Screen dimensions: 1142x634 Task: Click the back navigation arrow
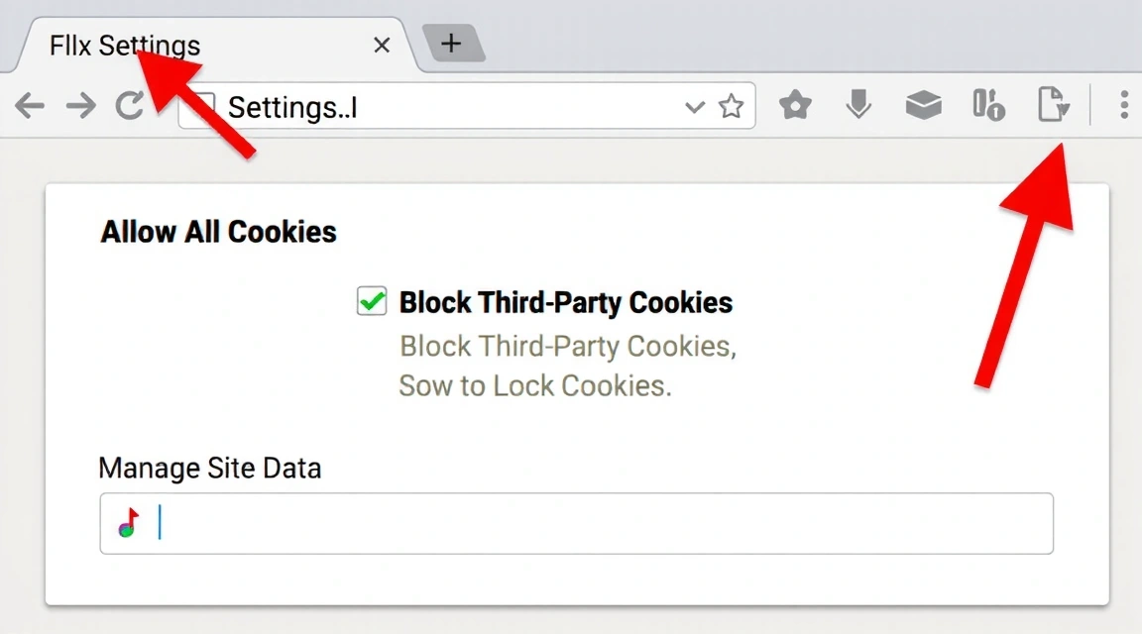[x=30, y=105]
